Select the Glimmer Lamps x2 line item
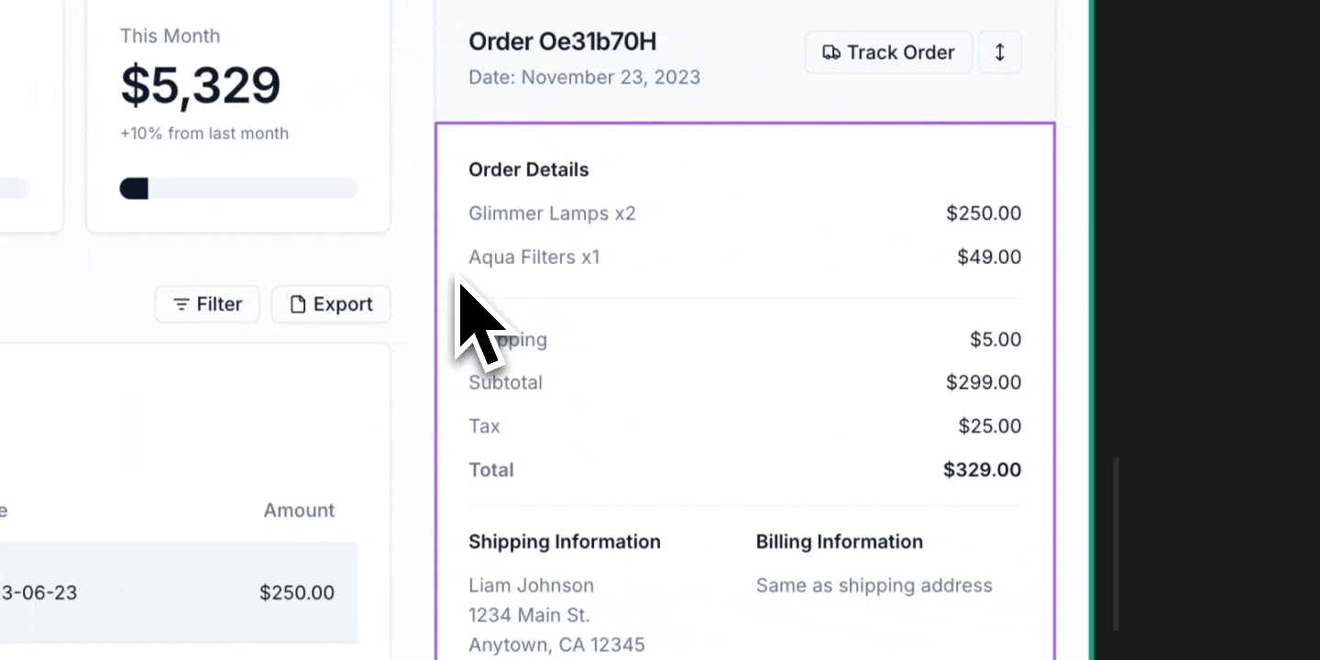Image resolution: width=1320 pixels, height=660 pixels. tap(552, 214)
